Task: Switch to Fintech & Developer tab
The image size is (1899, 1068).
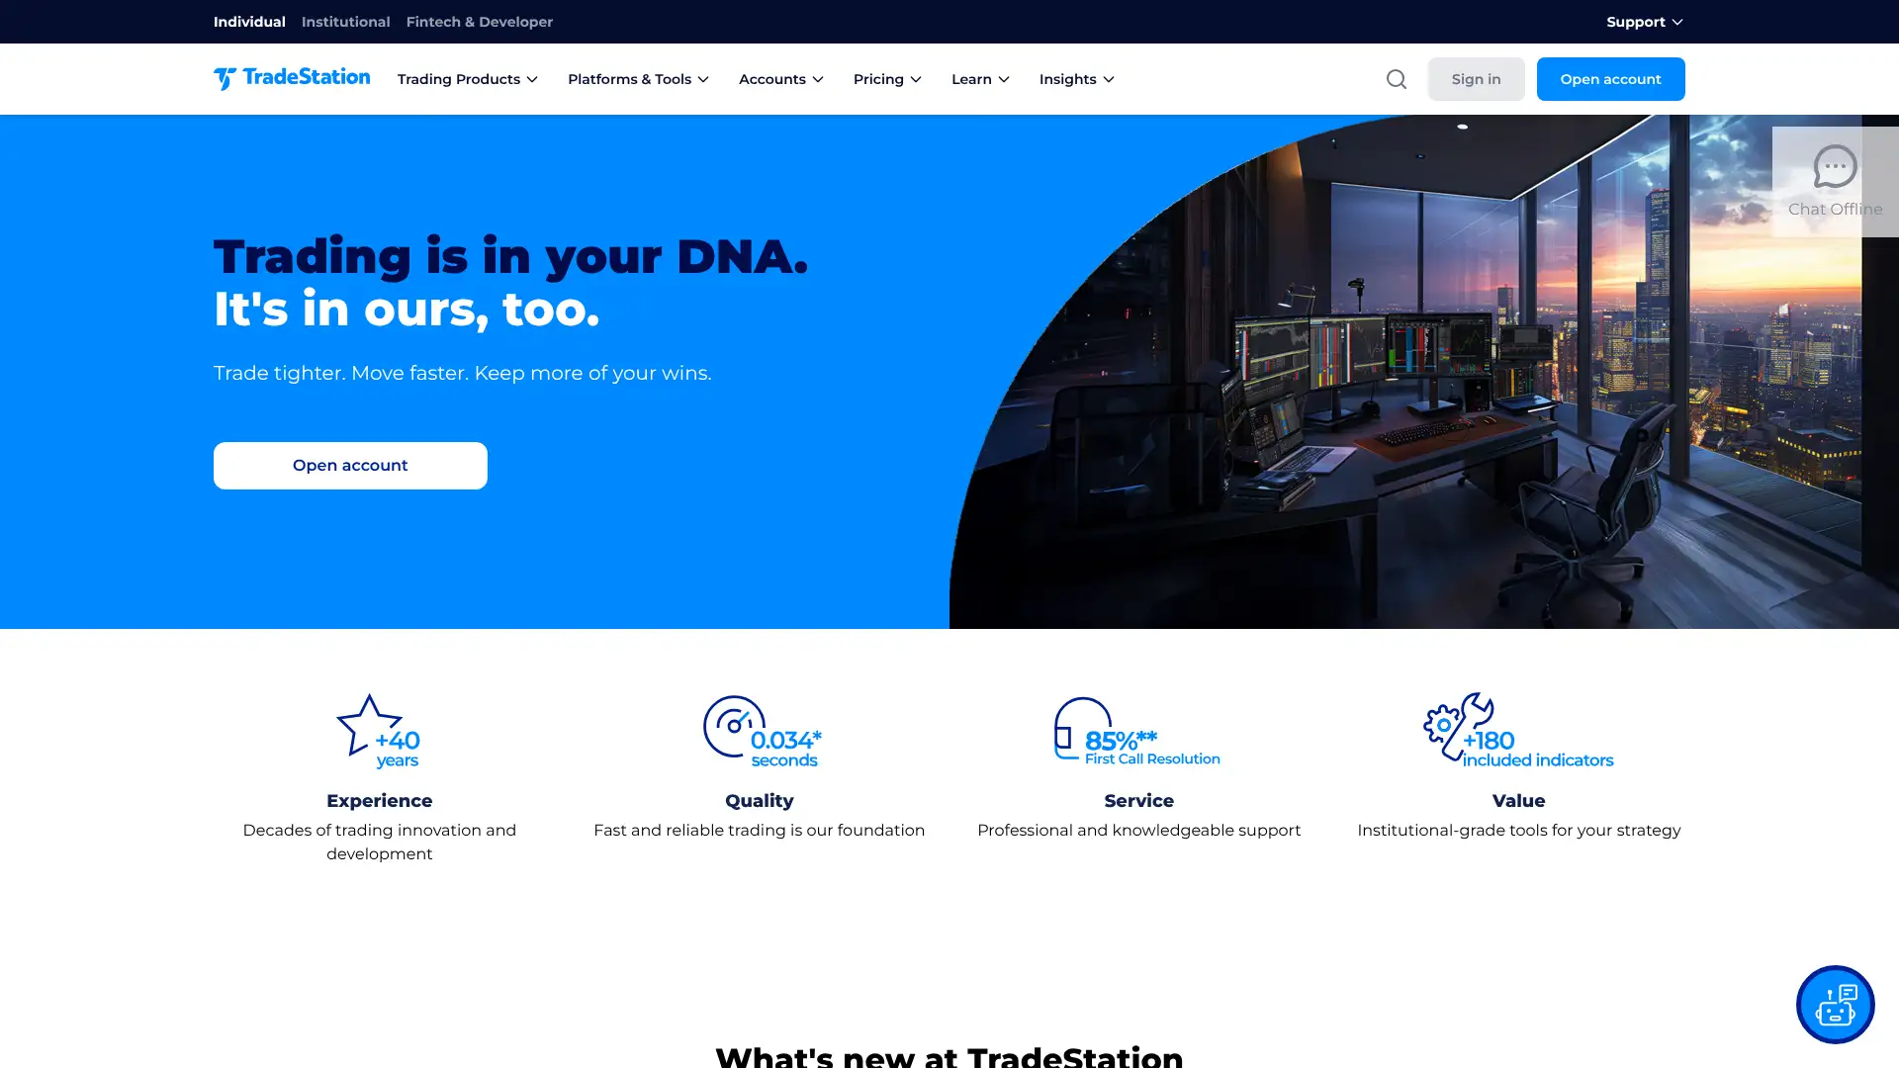Action: (479, 22)
